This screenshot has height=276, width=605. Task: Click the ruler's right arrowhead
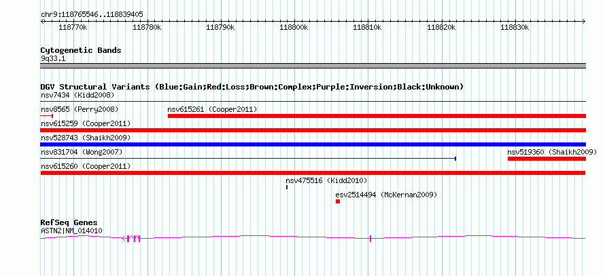pyautogui.click(x=584, y=21)
